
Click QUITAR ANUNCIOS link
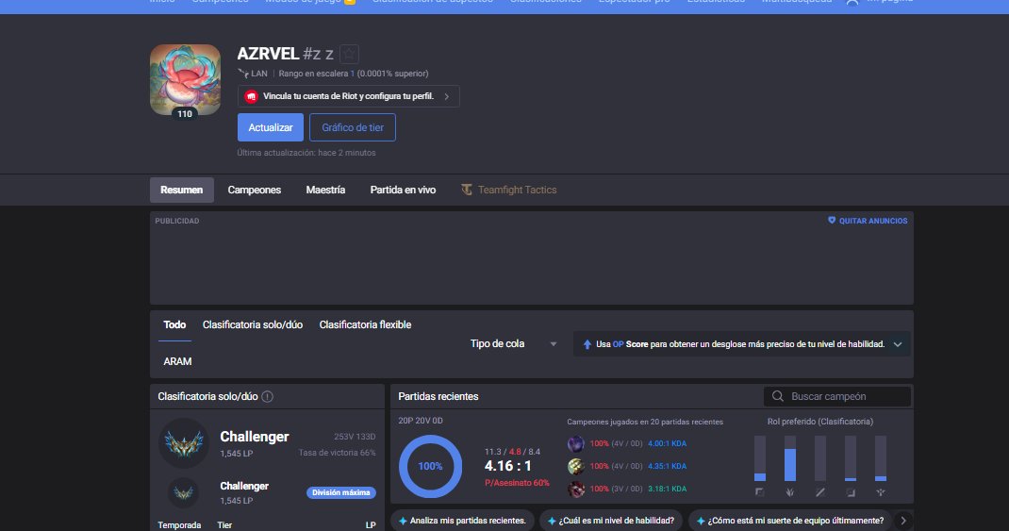(868, 221)
